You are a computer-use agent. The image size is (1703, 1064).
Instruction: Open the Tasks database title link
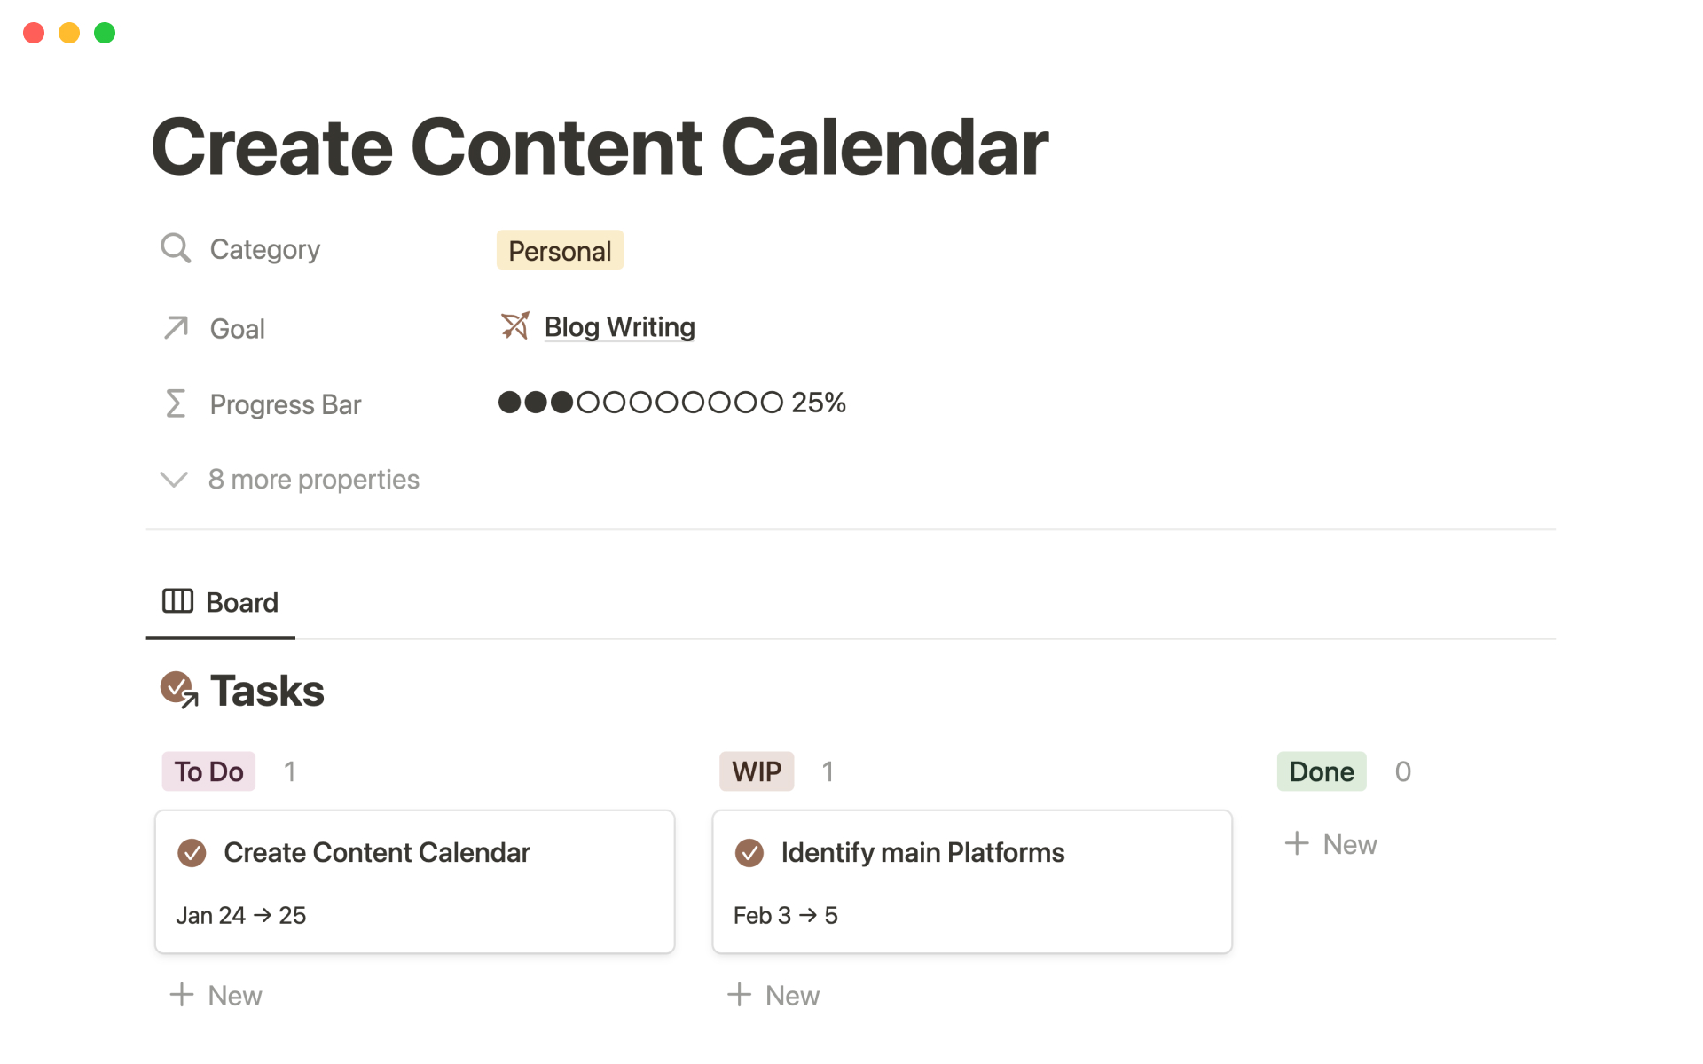(267, 691)
